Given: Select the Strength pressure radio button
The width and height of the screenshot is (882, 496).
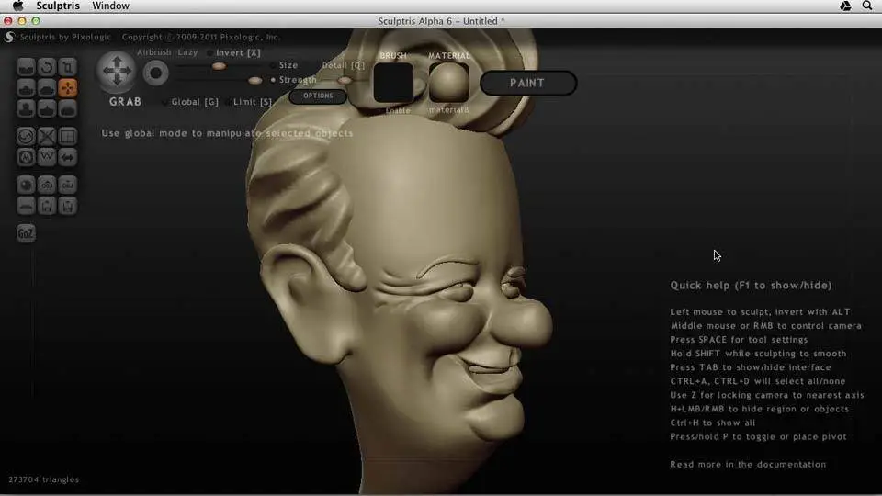Looking at the screenshot, I should coord(274,81).
